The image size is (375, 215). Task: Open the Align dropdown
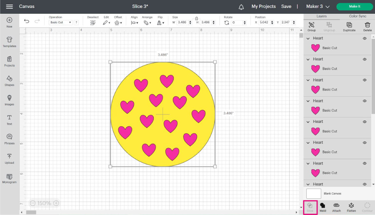coord(135,23)
